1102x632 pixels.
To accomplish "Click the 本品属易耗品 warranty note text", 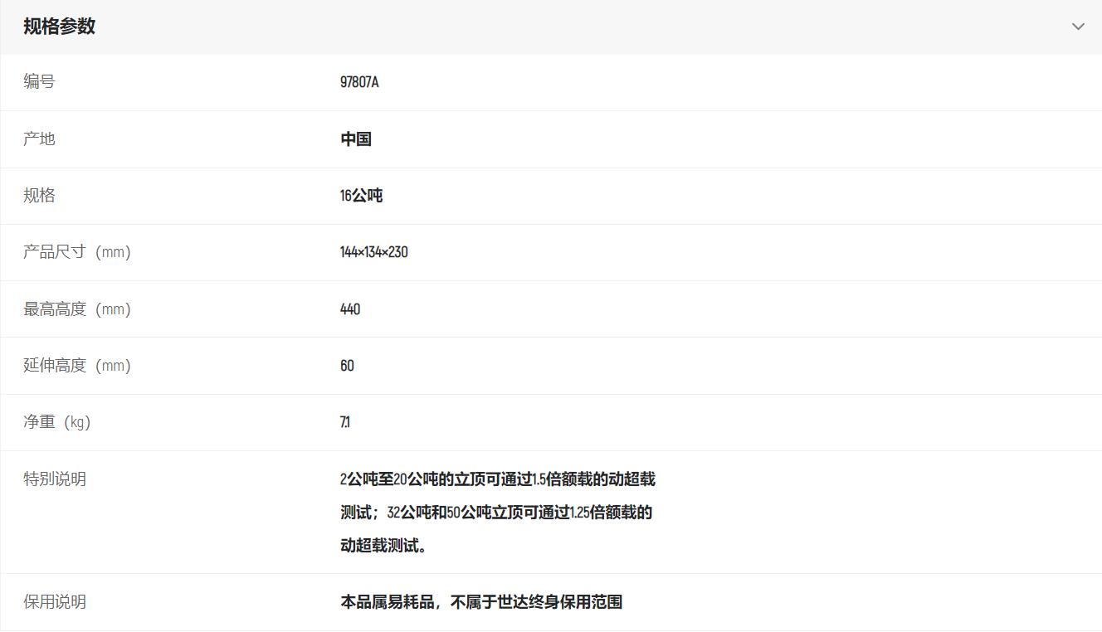I will tap(481, 602).
